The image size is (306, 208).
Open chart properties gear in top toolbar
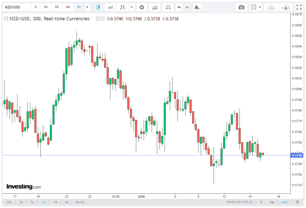[142, 7]
